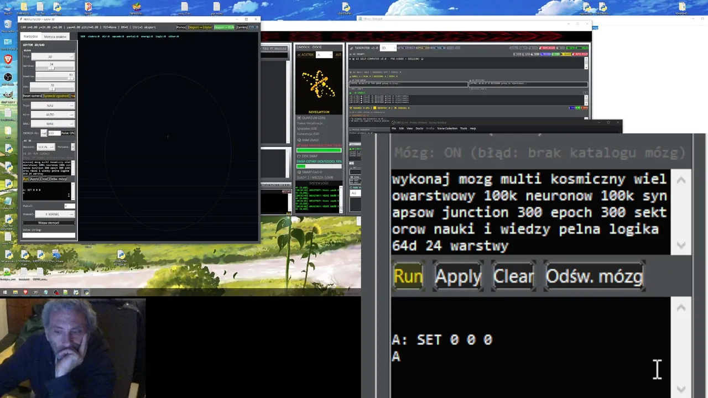Click Wstaw stempel button
The width and height of the screenshot is (708, 398).
tap(49, 223)
